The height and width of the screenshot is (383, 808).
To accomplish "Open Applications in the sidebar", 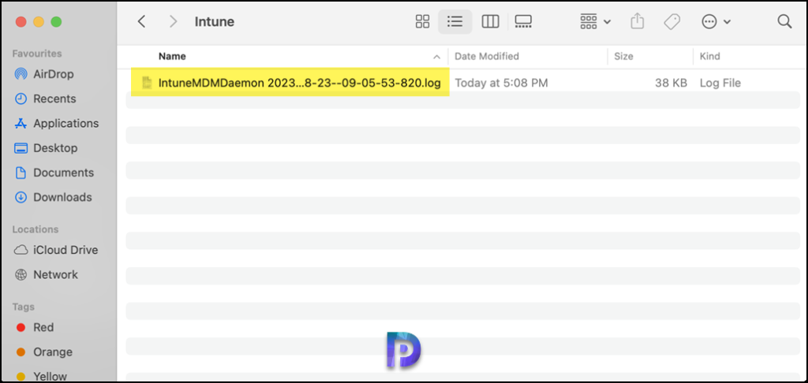I will (x=66, y=124).
